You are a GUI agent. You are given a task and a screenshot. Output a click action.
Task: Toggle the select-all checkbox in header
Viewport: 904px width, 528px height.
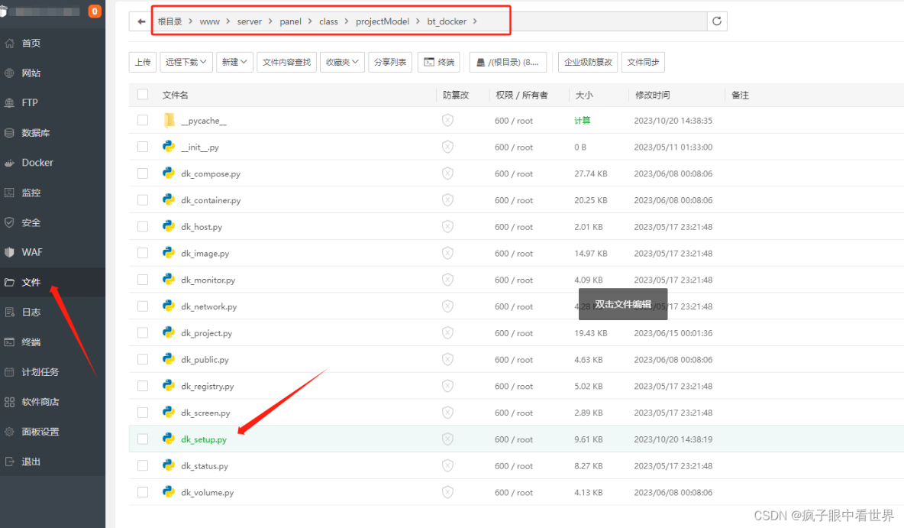pos(143,95)
